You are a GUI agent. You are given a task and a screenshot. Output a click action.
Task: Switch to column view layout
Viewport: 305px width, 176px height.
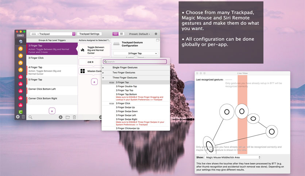click(115, 34)
